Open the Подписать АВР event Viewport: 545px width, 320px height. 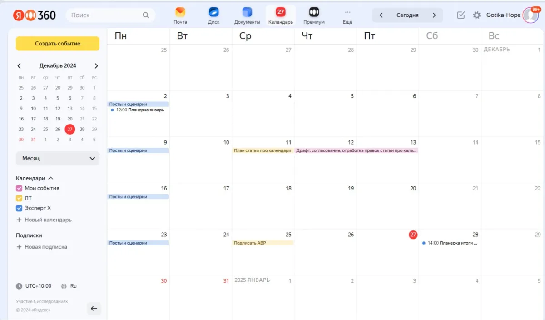pos(263,243)
